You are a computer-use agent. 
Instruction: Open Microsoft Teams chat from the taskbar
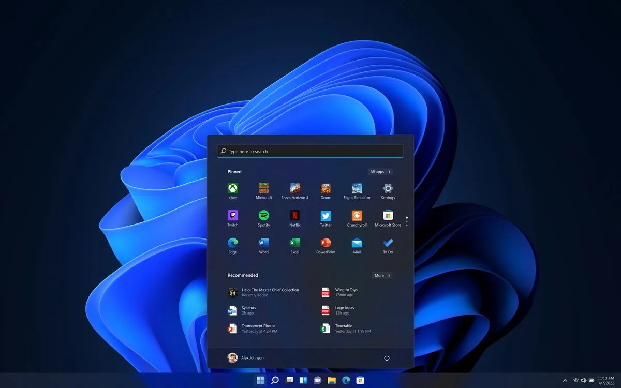(317, 380)
